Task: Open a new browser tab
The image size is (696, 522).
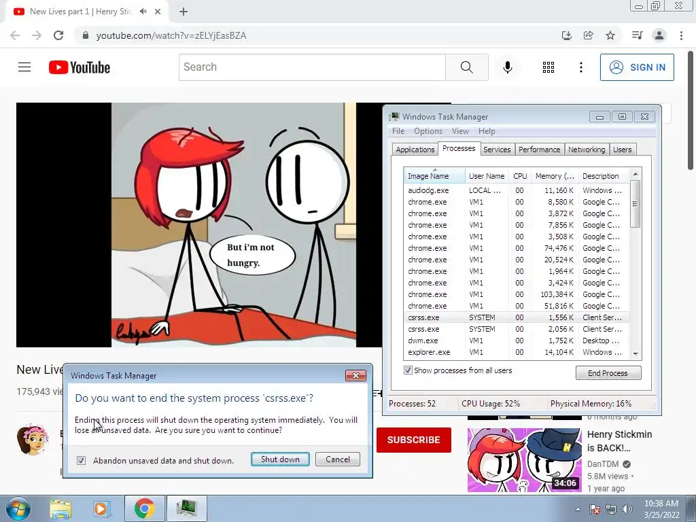Action: click(x=184, y=12)
